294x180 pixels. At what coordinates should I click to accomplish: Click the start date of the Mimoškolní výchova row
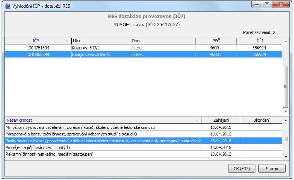(221, 127)
